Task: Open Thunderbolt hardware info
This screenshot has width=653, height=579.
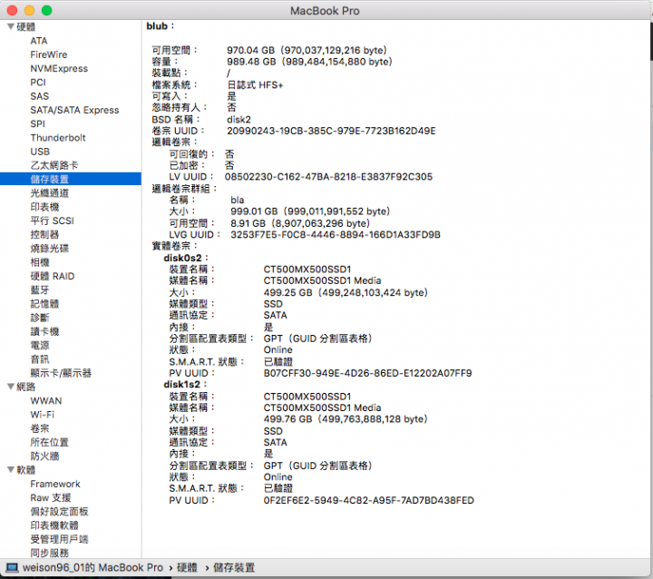Action: click(x=58, y=138)
